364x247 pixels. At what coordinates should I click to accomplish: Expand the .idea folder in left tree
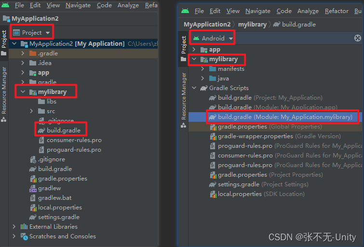23,63
